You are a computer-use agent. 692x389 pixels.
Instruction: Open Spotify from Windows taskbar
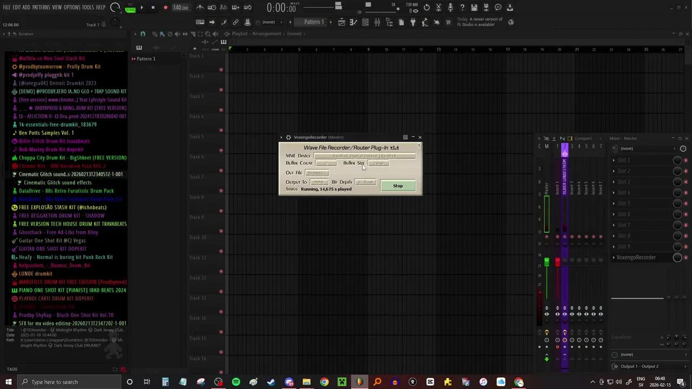236,382
